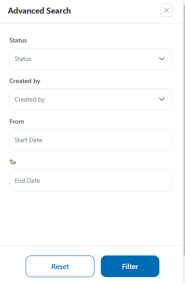185x283 pixels.
Task: Click scrollbar track below the thumb
Action: coord(184,269)
